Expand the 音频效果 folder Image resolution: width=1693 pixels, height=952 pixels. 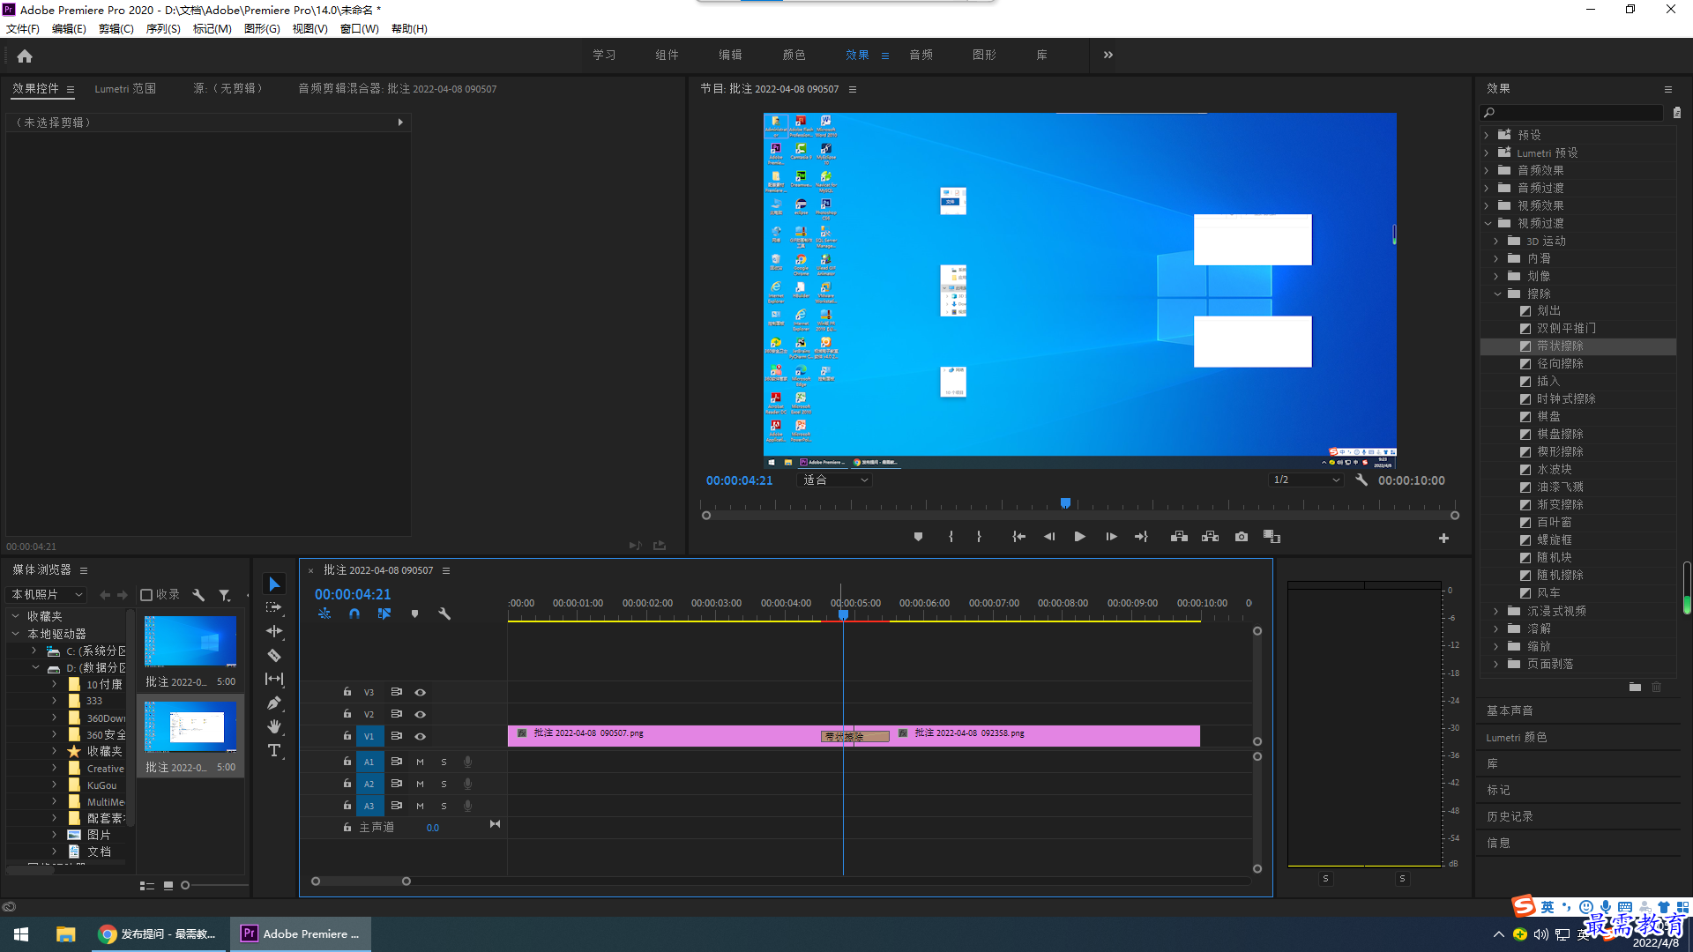coord(1487,170)
